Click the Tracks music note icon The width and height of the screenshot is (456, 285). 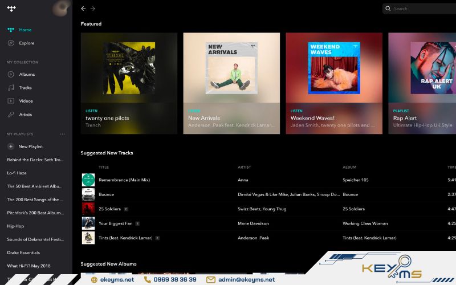[11, 88]
